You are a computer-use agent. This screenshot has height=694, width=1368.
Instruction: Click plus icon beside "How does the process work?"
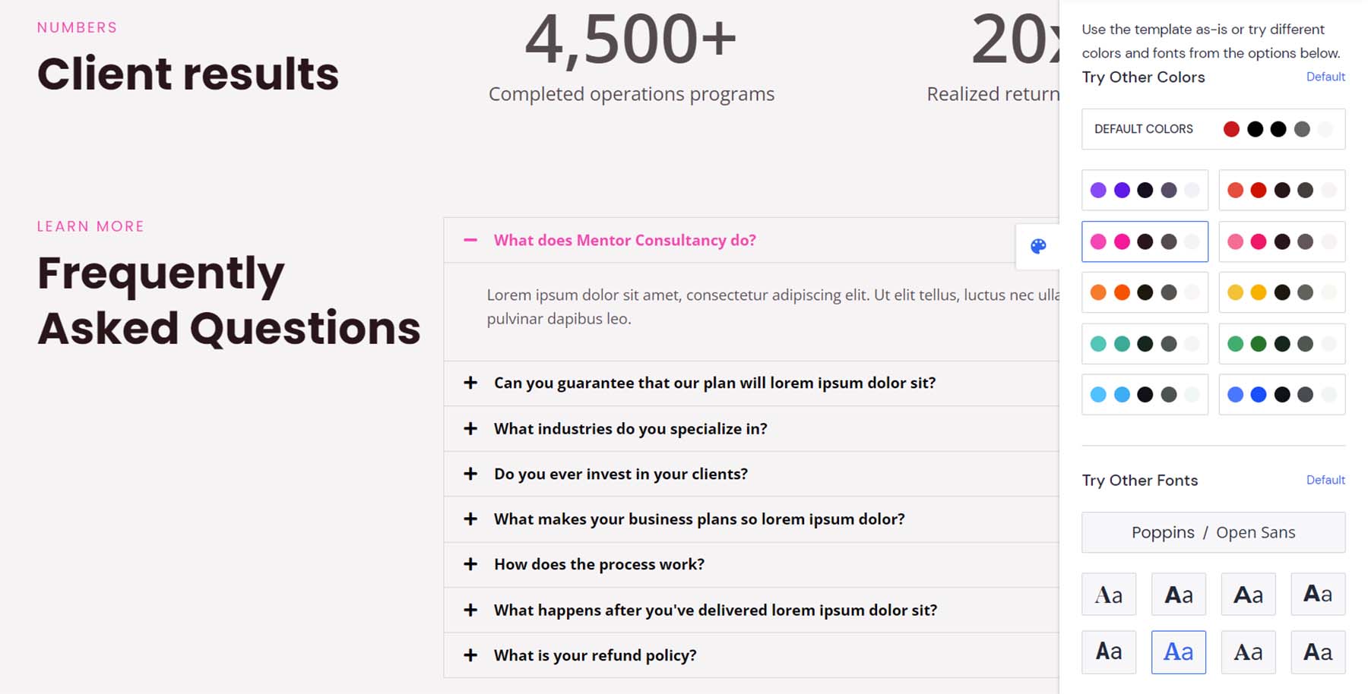pyautogui.click(x=470, y=564)
